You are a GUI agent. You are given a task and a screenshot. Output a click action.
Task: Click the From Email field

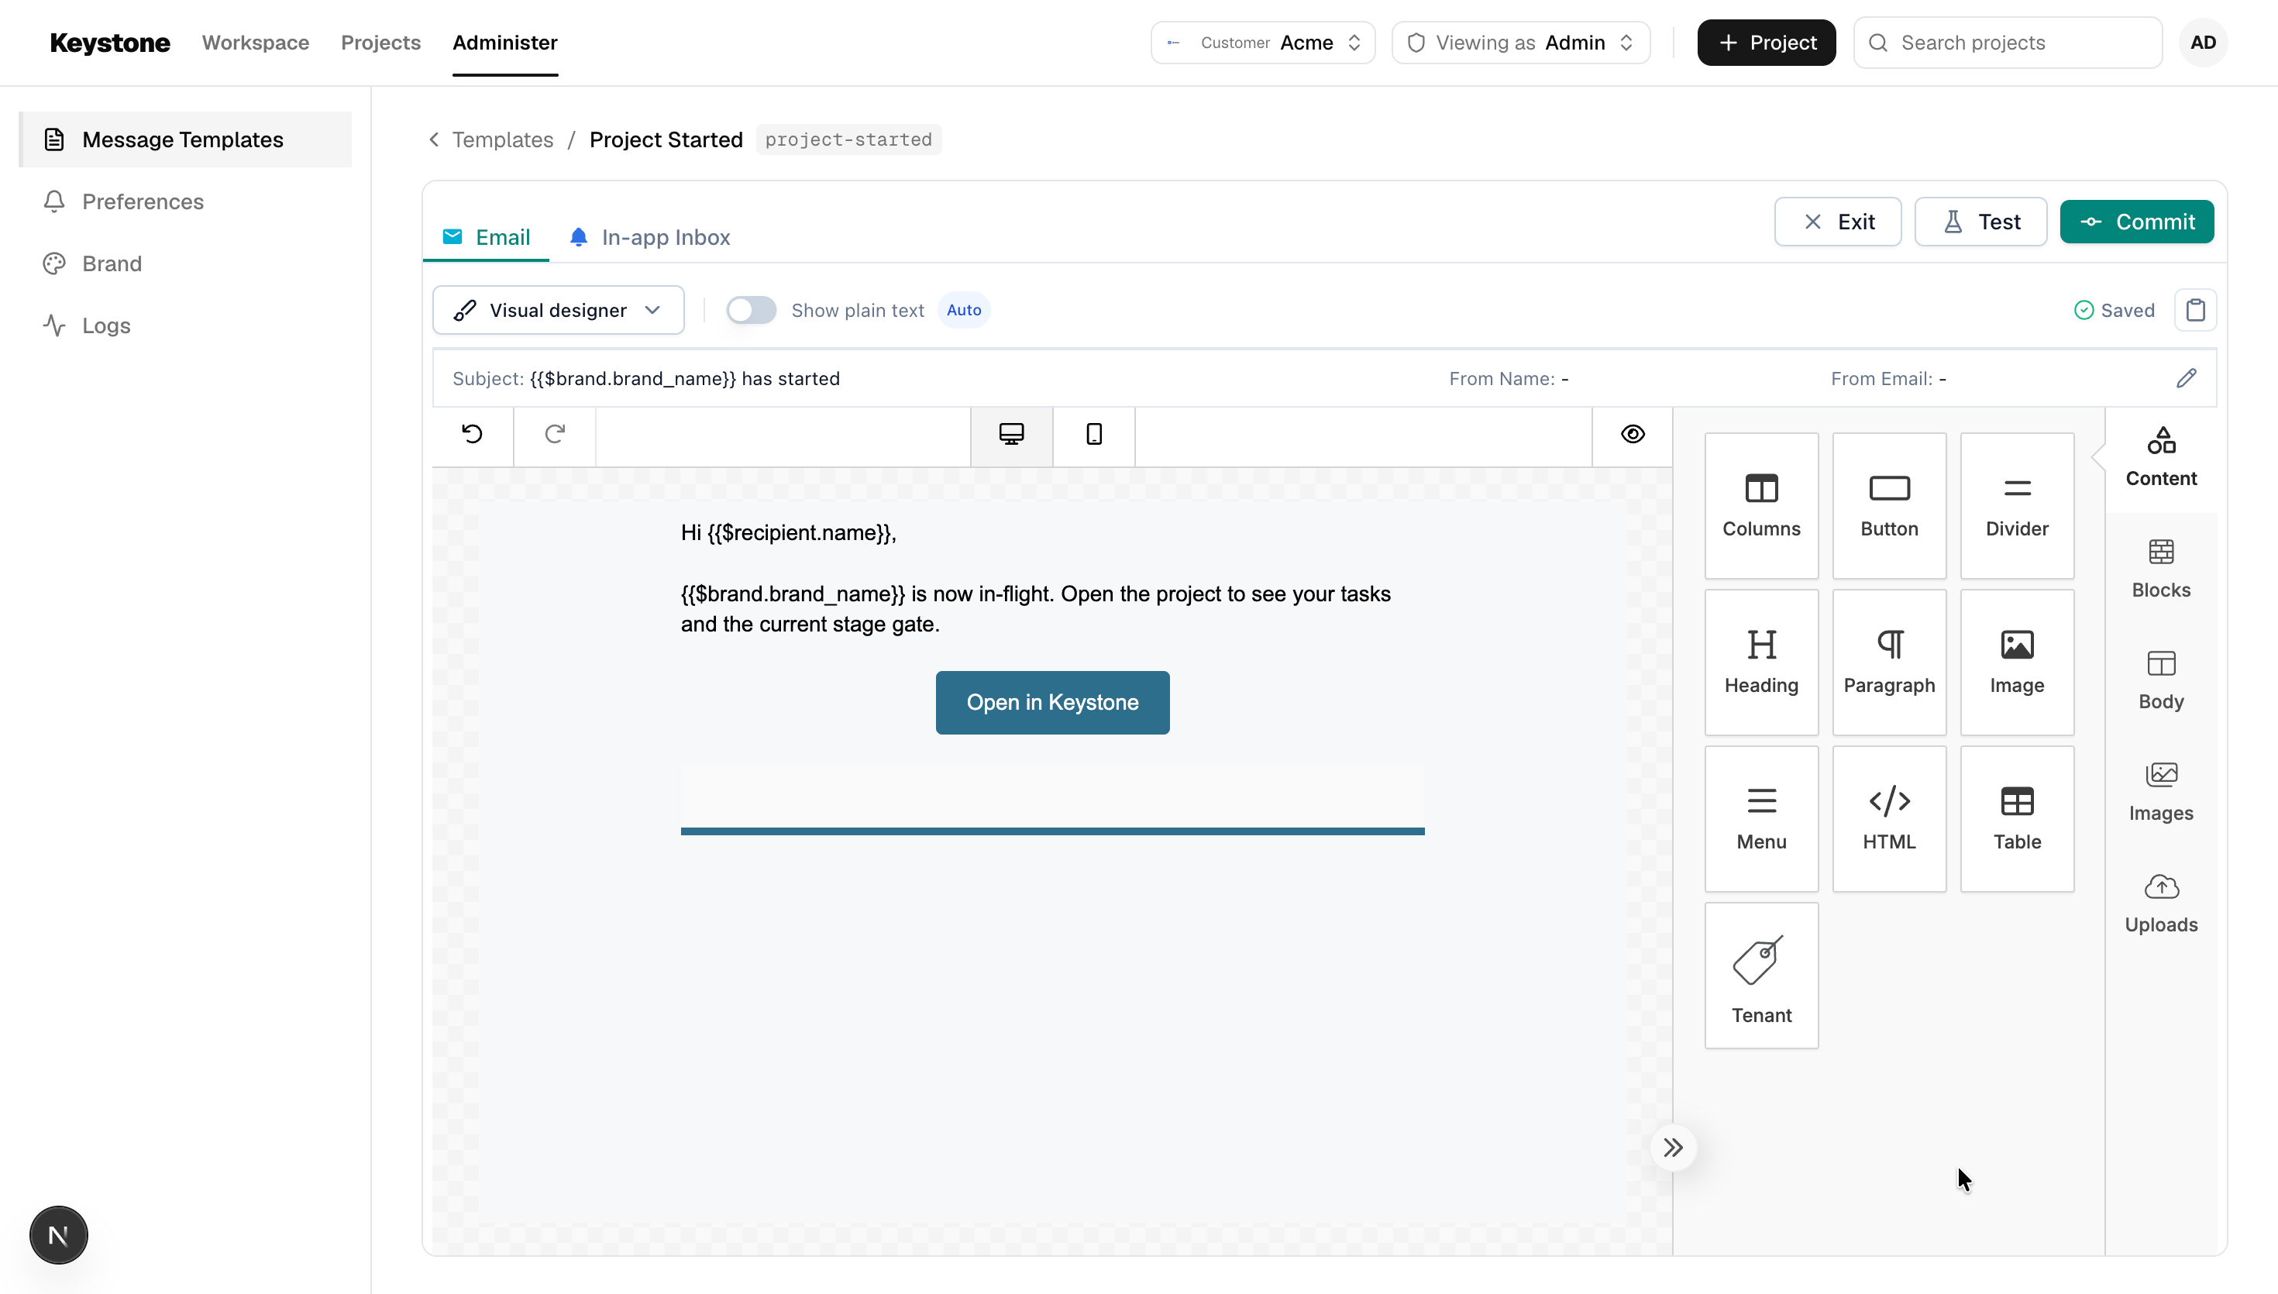point(1888,379)
